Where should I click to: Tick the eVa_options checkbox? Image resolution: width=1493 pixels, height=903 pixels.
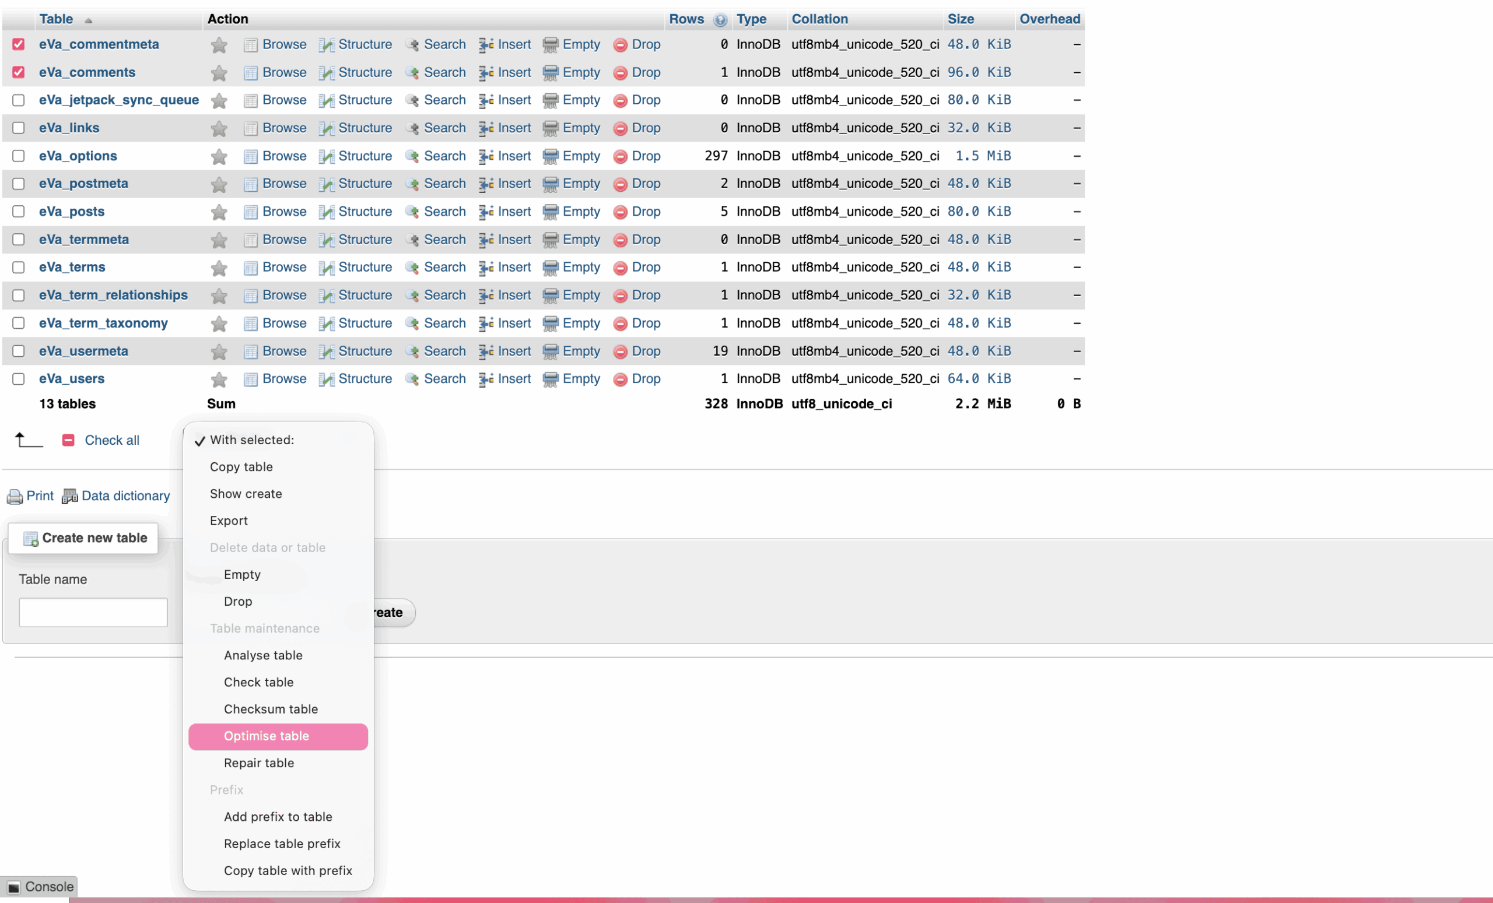pyautogui.click(x=19, y=156)
